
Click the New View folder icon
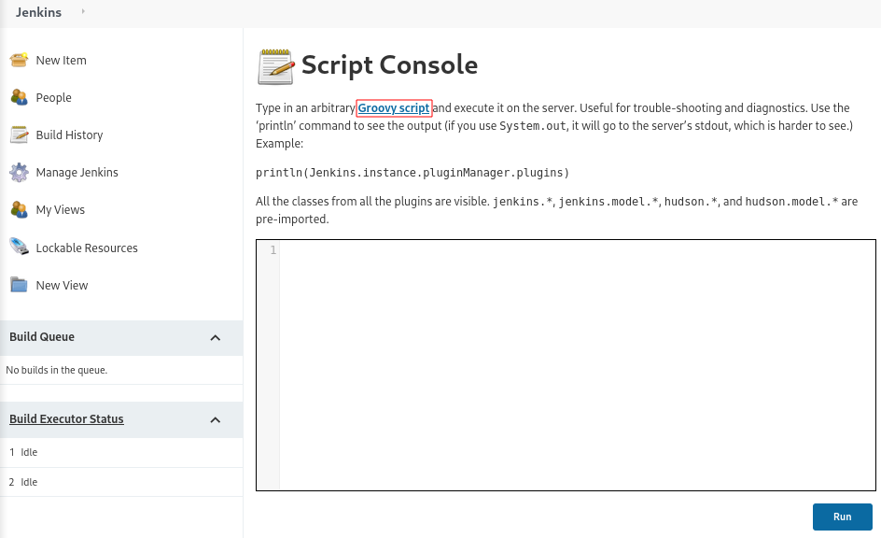tap(19, 285)
